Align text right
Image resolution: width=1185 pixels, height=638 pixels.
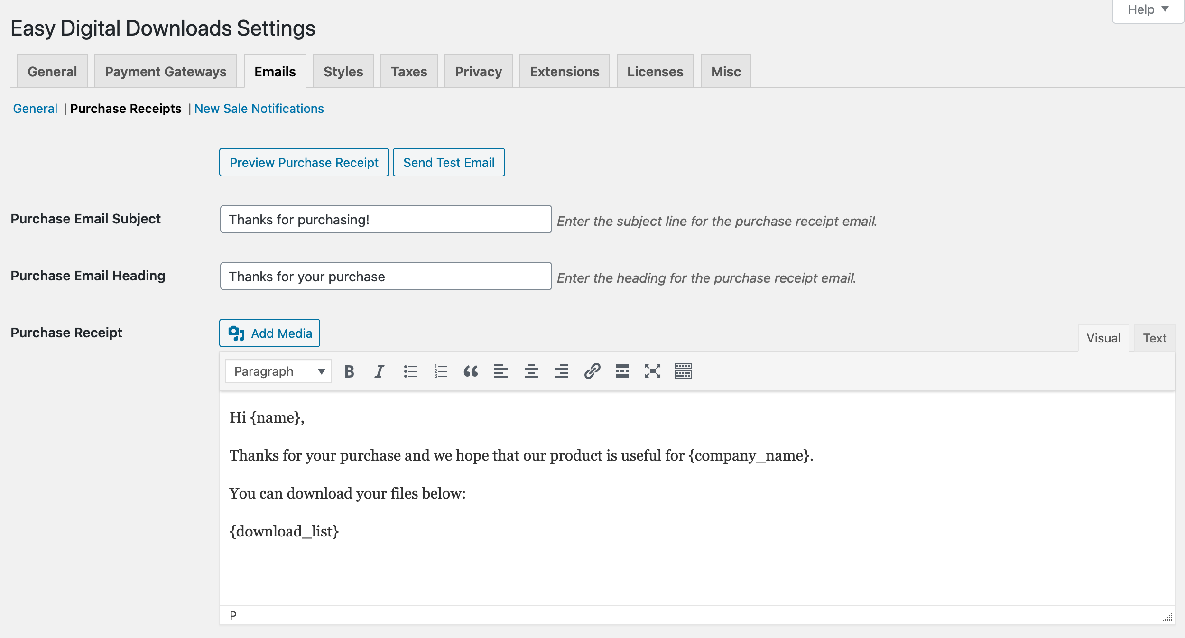point(561,371)
